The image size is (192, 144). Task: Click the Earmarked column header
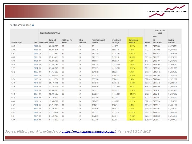pos(43,42)
